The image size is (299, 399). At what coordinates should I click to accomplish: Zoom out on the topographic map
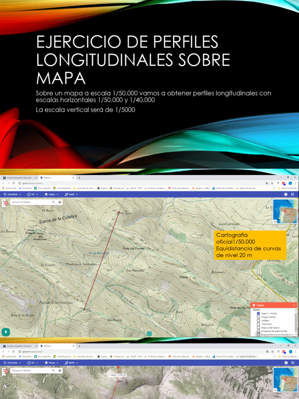(x=4, y=205)
